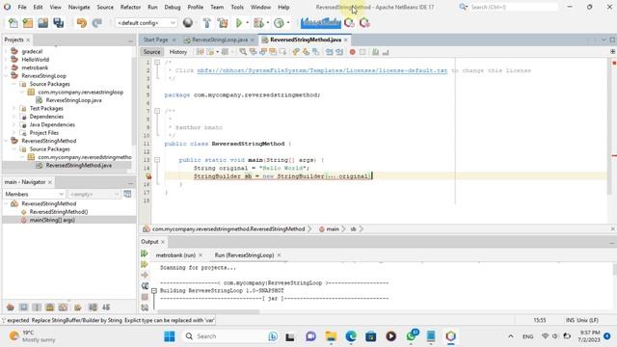The image size is (617, 347).
Task: Click the ENG language indicator in tray
Action: pos(527,336)
